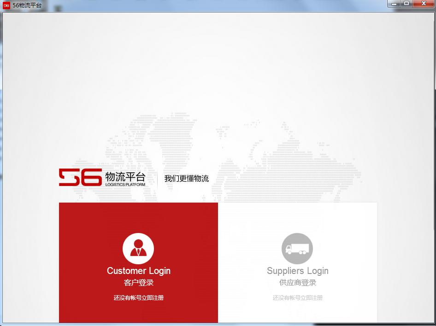Click the 我们更懂物流 slogan text
This screenshot has height=326, width=436.
point(186,179)
